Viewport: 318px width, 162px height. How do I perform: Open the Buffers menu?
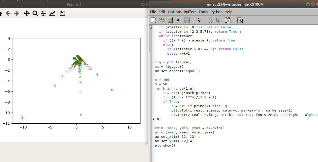(190, 12)
